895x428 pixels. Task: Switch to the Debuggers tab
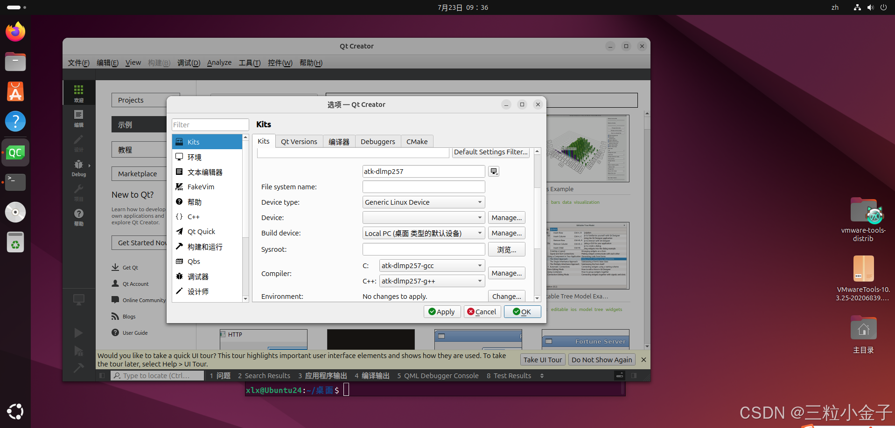coord(378,142)
